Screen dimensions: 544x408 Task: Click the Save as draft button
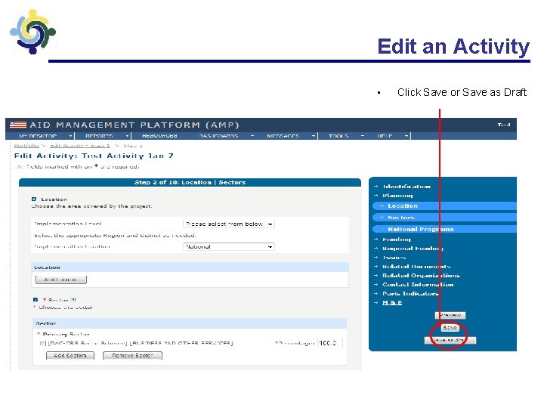450,340
